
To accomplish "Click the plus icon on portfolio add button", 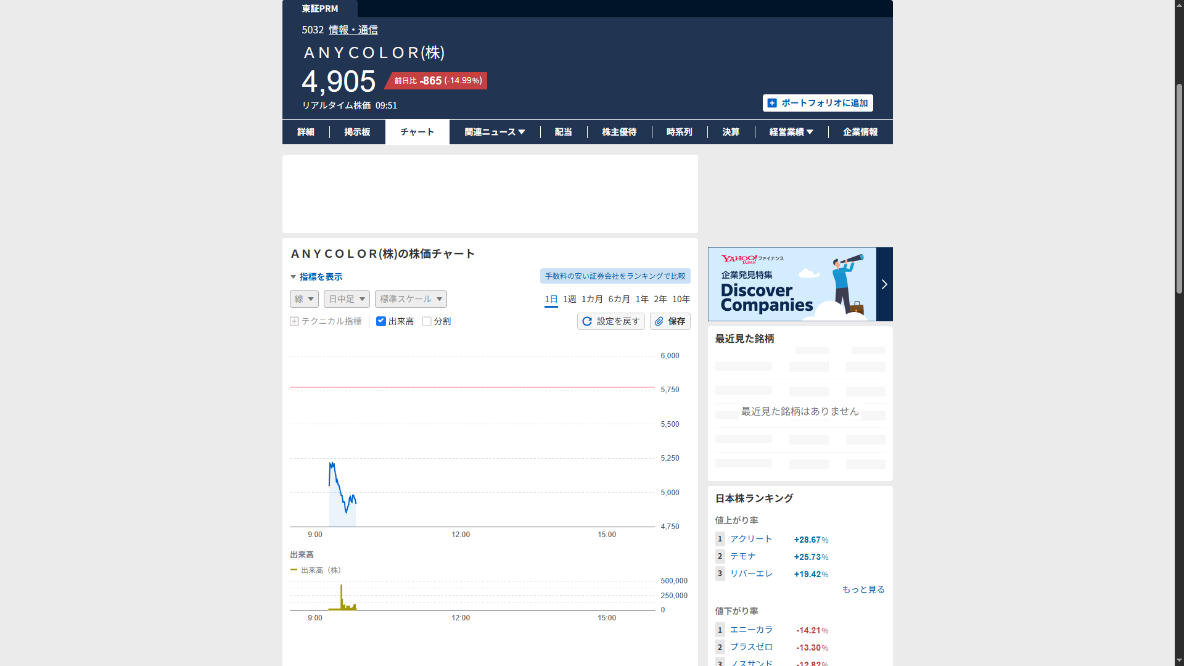I will click(772, 103).
